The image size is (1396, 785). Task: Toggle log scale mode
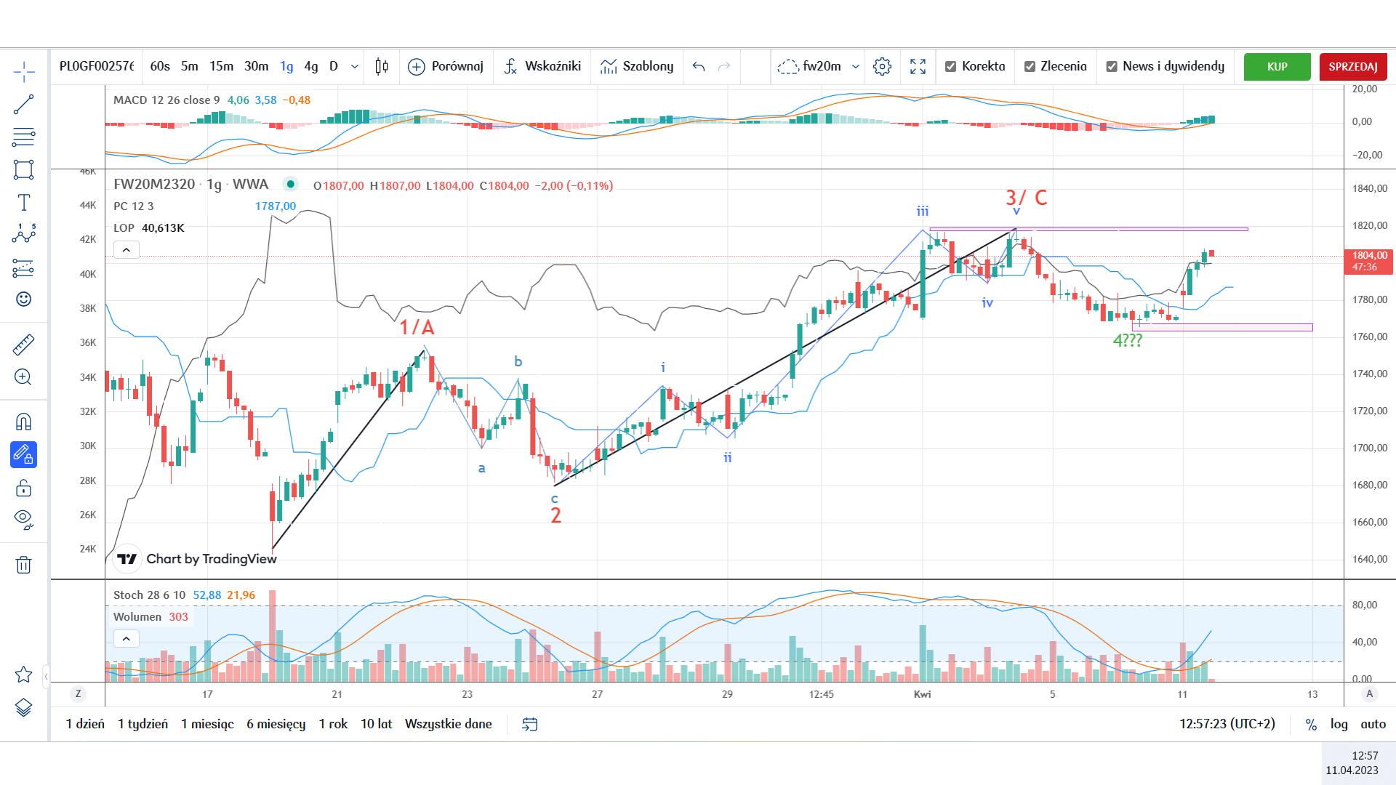(x=1339, y=724)
